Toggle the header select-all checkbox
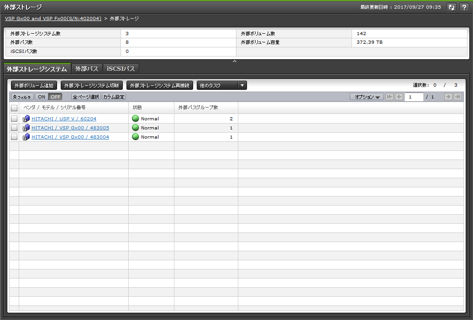Viewport: 473px width, 320px height. coord(14,108)
